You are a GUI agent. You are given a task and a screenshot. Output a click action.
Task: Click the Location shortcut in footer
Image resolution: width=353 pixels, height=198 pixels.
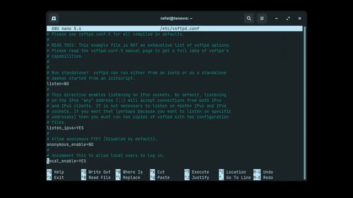pos(232,172)
